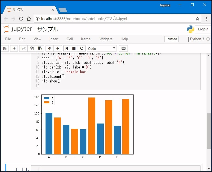The image size is (212, 172).
Task: Open the Kernel menu
Action: (x=86, y=39)
